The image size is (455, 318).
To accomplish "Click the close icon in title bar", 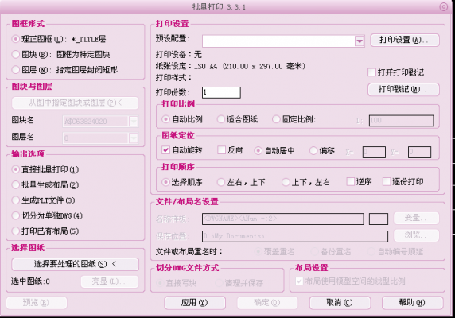I will pos(444,7).
